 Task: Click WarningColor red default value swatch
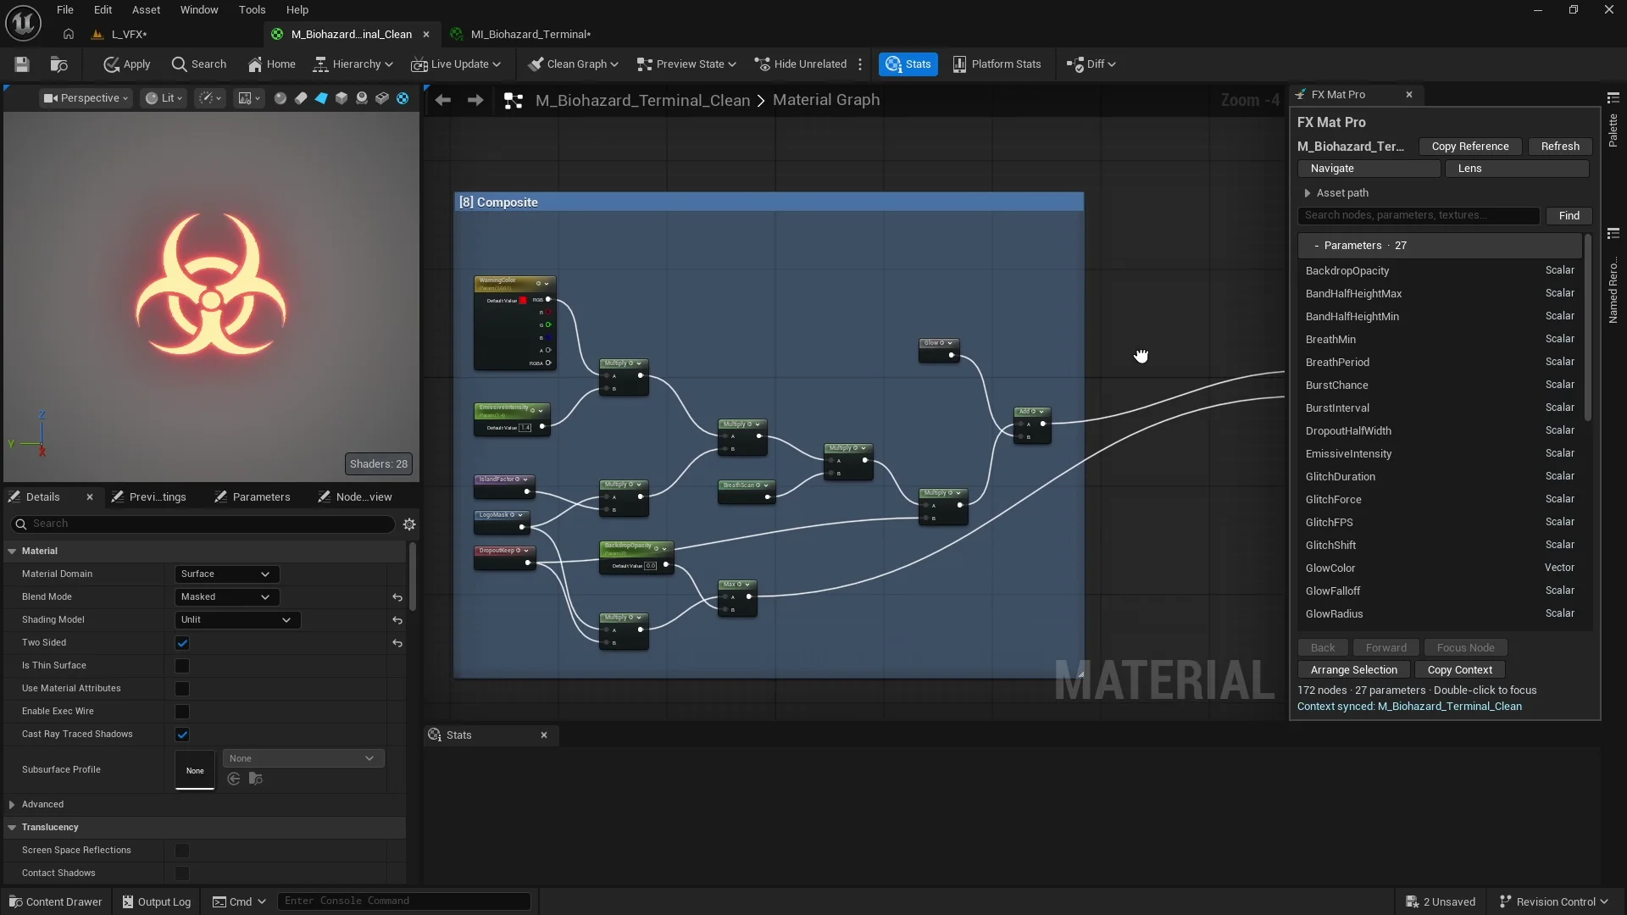click(x=523, y=301)
